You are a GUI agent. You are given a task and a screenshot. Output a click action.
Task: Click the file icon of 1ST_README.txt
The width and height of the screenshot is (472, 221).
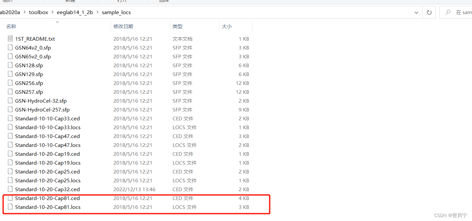(10, 39)
